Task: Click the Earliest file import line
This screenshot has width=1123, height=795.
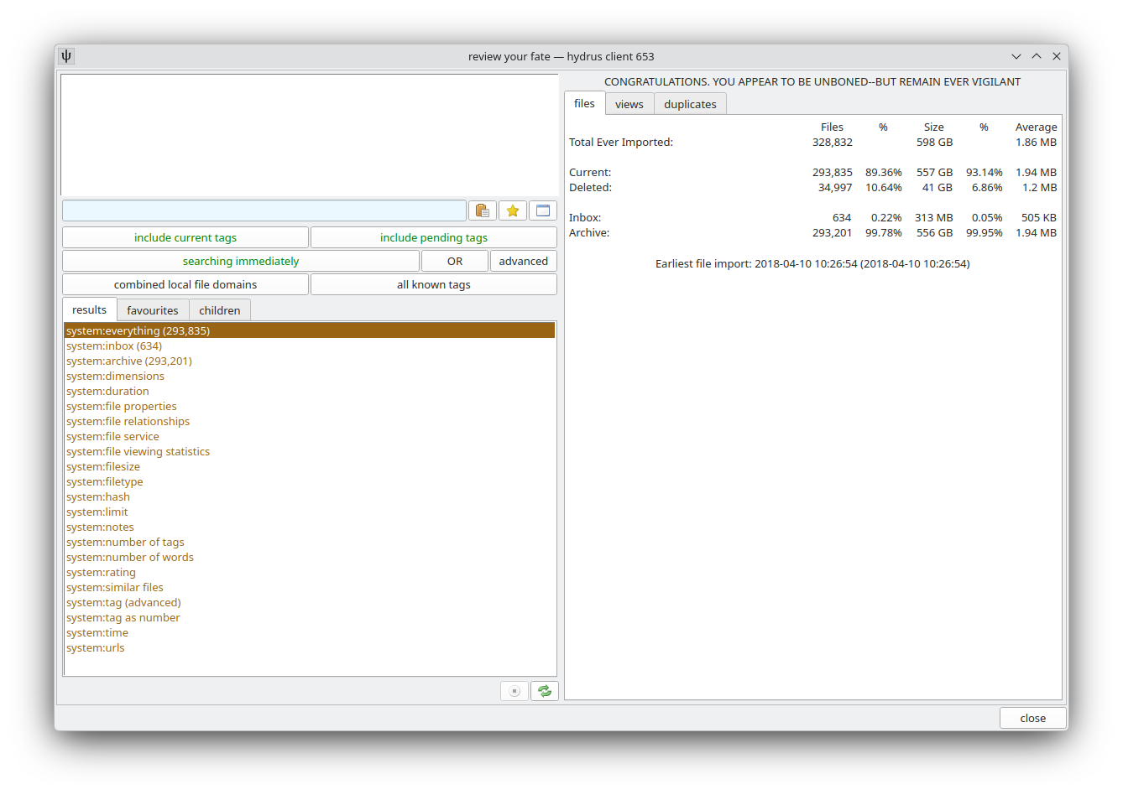Action: click(812, 263)
